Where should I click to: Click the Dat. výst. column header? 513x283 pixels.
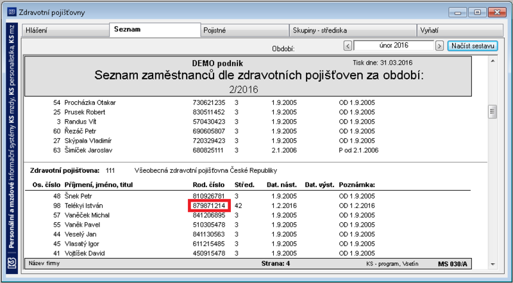(319, 185)
